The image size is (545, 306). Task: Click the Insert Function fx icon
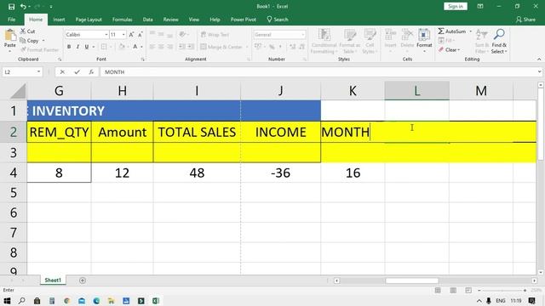91,71
